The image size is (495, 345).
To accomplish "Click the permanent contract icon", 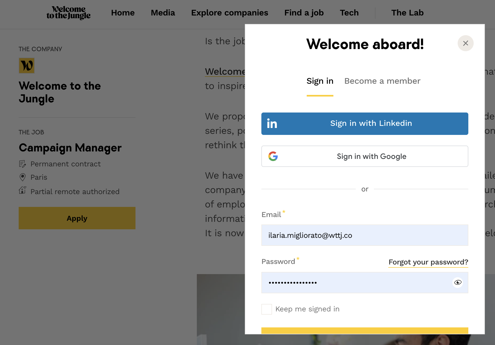I will (x=23, y=164).
